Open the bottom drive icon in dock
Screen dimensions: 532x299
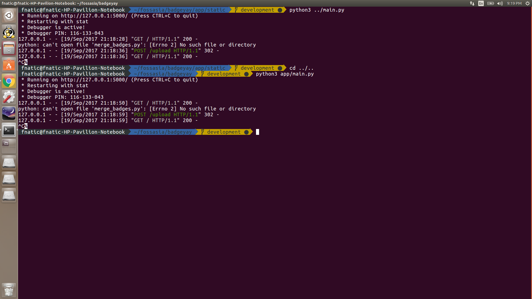[9, 195]
